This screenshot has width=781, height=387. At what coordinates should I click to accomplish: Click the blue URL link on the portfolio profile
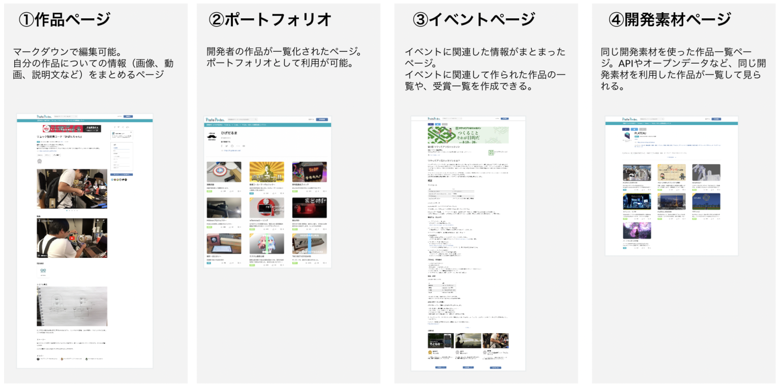click(232, 151)
